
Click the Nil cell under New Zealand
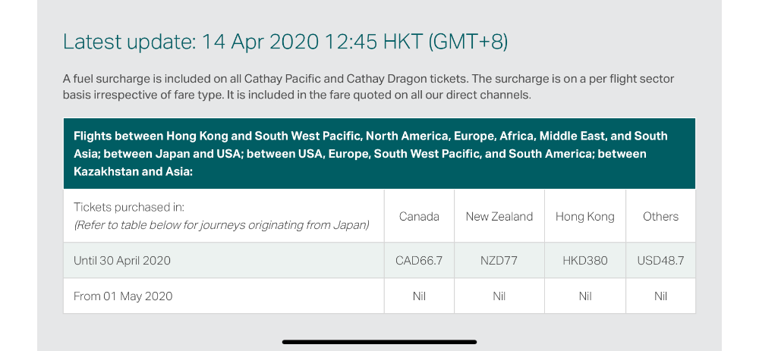[x=499, y=296]
